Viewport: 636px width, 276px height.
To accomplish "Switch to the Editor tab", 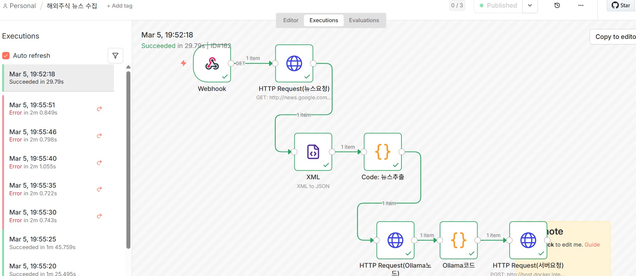I will pyautogui.click(x=291, y=20).
